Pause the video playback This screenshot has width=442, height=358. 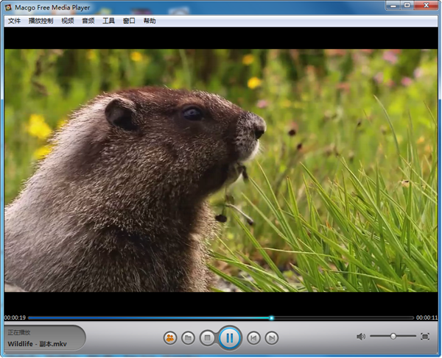(229, 337)
